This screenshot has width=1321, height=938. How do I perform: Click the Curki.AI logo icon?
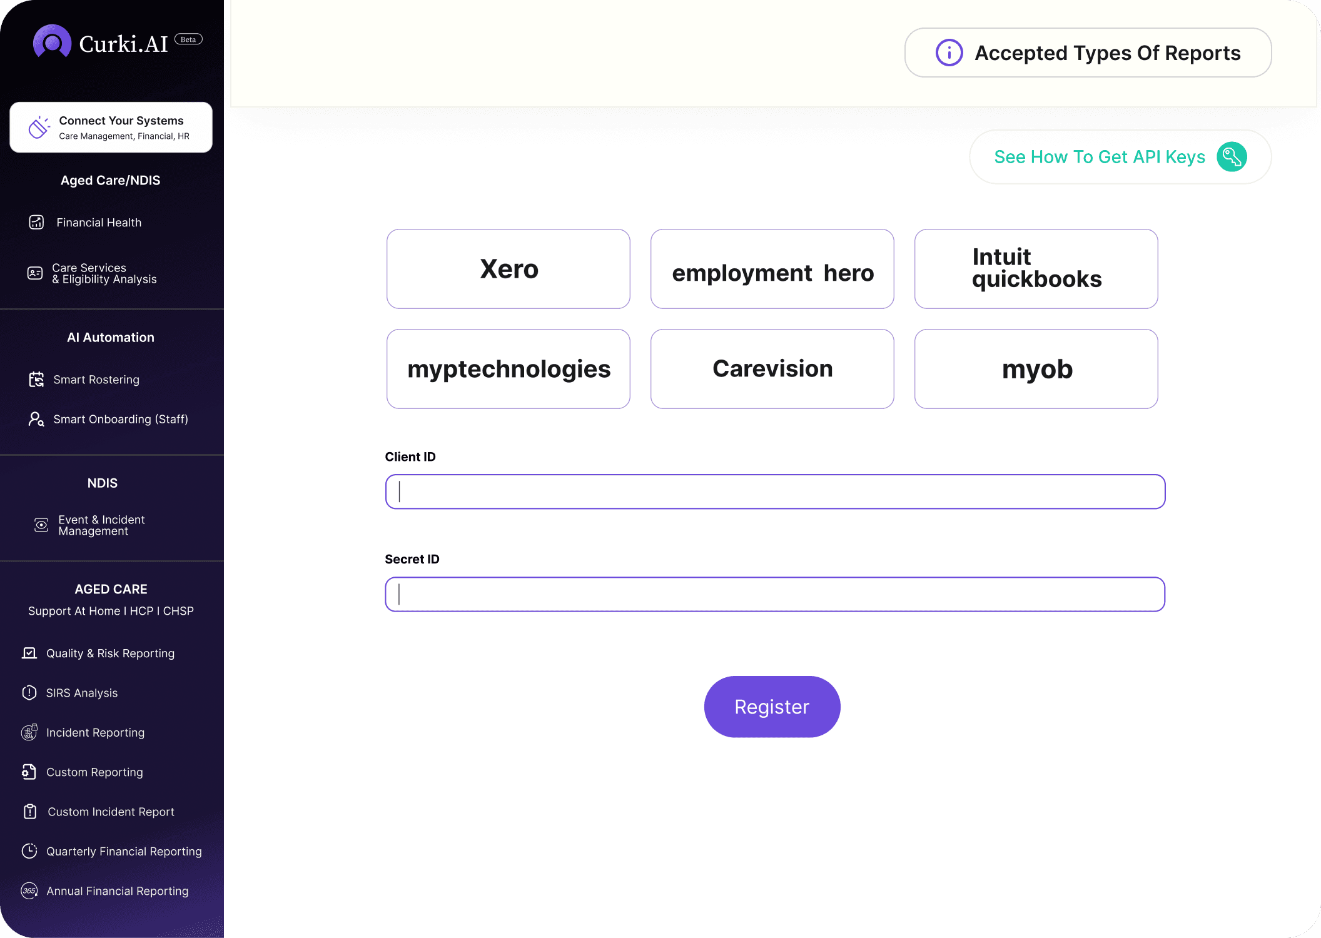pyautogui.click(x=52, y=42)
